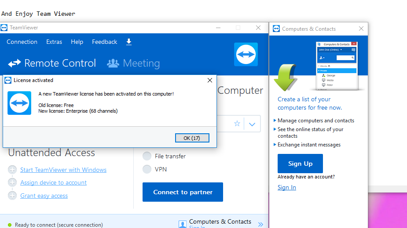Click the Sign In link
This screenshot has height=228, width=407.
click(287, 187)
